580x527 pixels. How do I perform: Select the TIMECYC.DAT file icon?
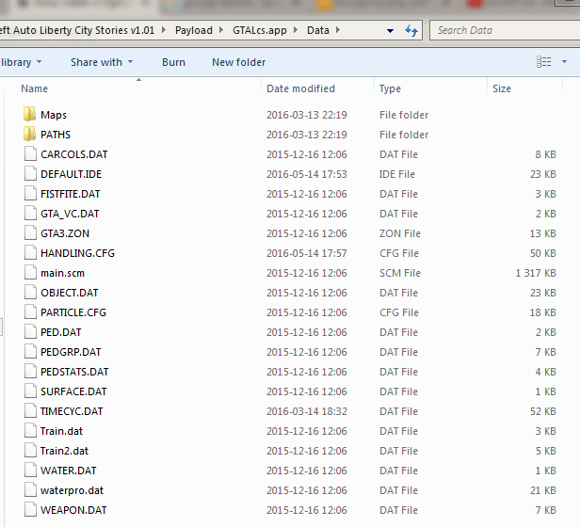(30, 411)
